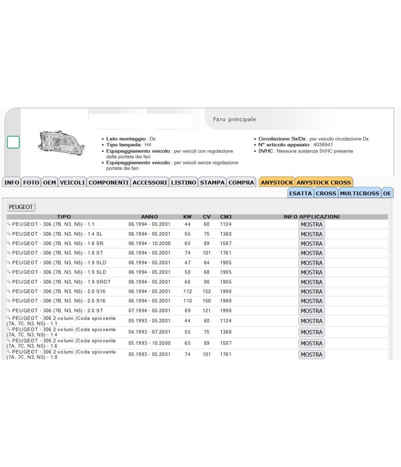Click magnifier icon beside Peugeot 306 1.1 row
401x467 pixels.
point(8,224)
